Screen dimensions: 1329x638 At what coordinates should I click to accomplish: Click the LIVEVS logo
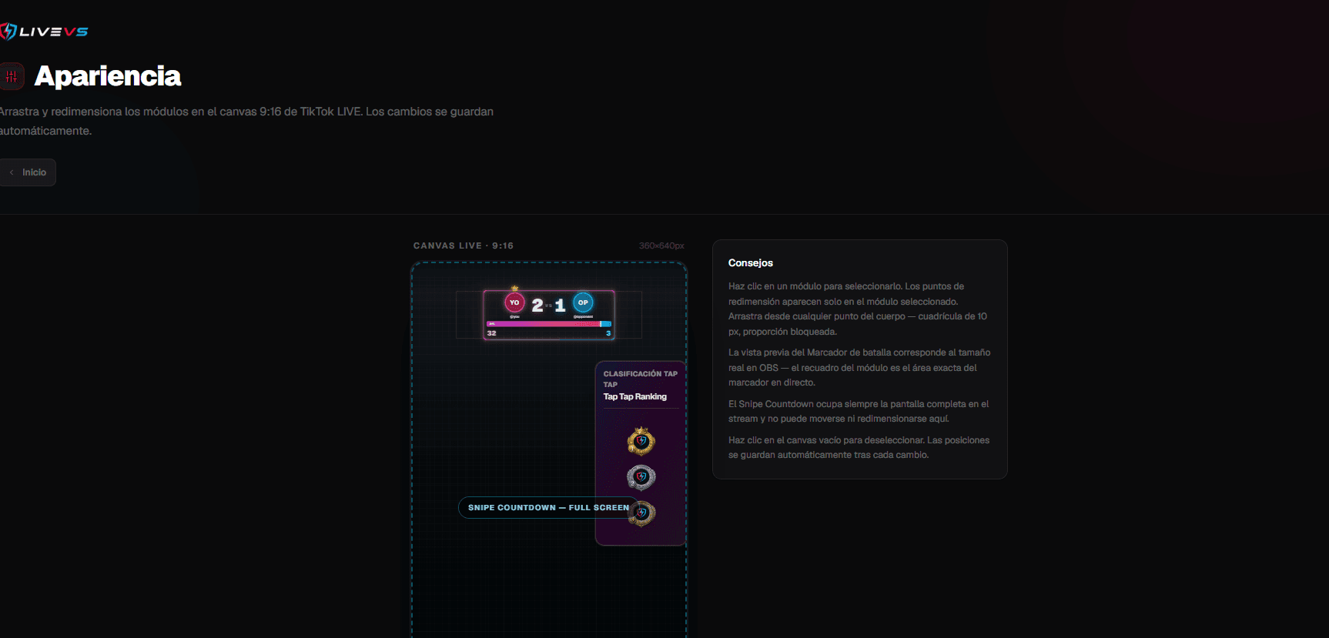point(44,32)
